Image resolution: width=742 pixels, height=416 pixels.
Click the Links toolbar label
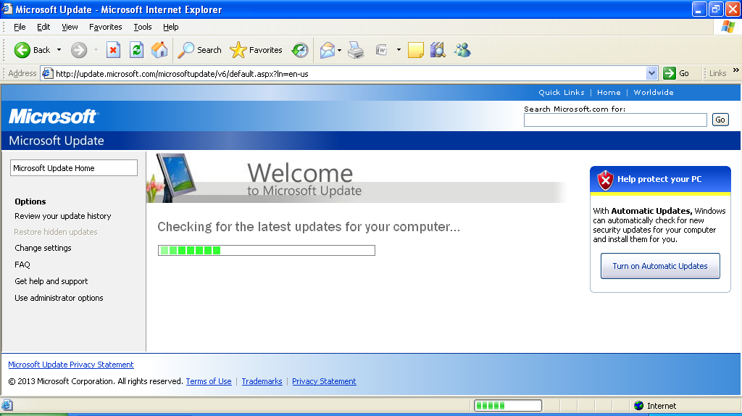(717, 73)
